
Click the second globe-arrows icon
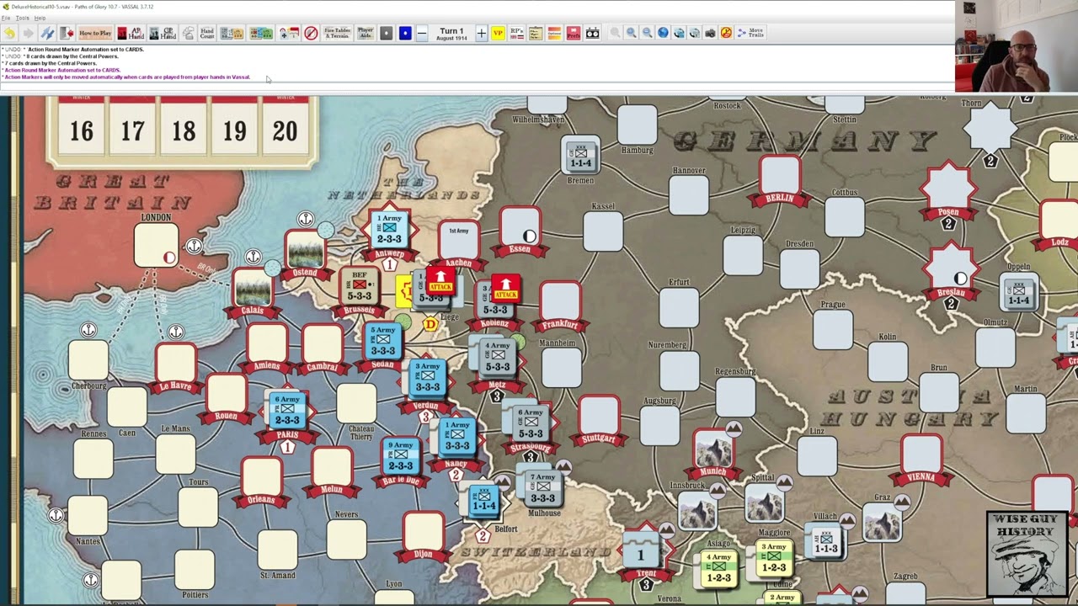695,33
